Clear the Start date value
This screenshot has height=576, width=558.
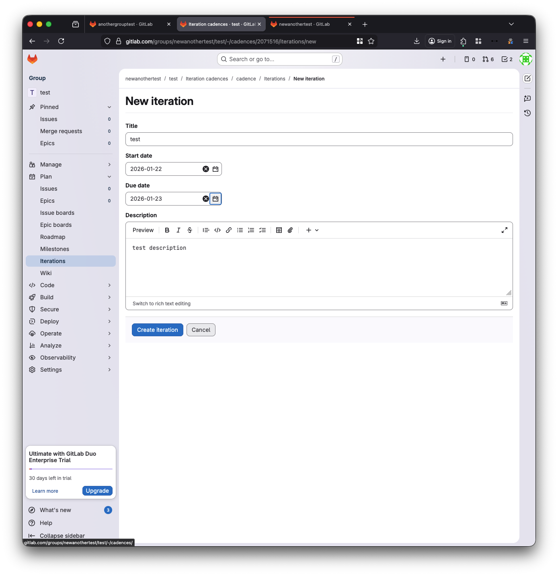(x=206, y=169)
